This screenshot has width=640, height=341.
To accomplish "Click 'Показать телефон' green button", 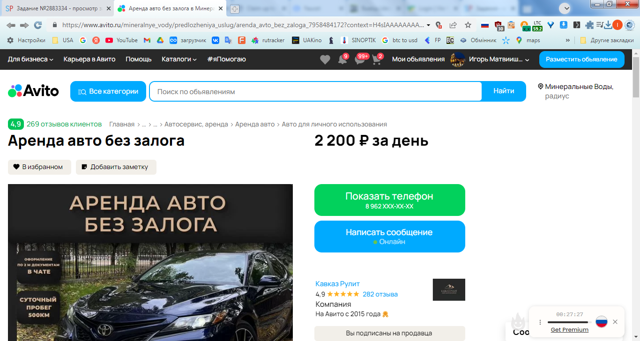I will [x=390, y=200].
